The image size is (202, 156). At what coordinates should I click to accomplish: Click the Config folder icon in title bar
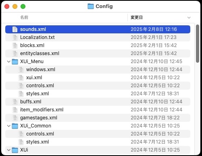pos(91,6)
